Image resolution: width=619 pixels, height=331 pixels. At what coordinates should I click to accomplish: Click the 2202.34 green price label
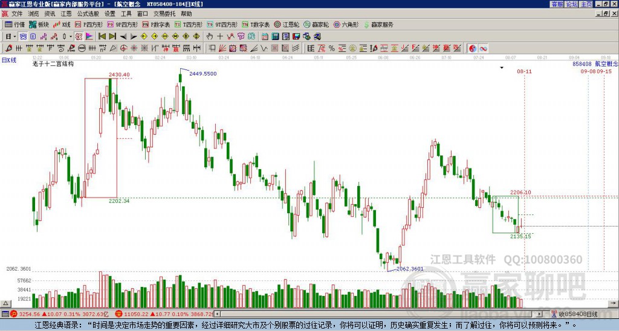pyautogui.click(x=119, y=201)
